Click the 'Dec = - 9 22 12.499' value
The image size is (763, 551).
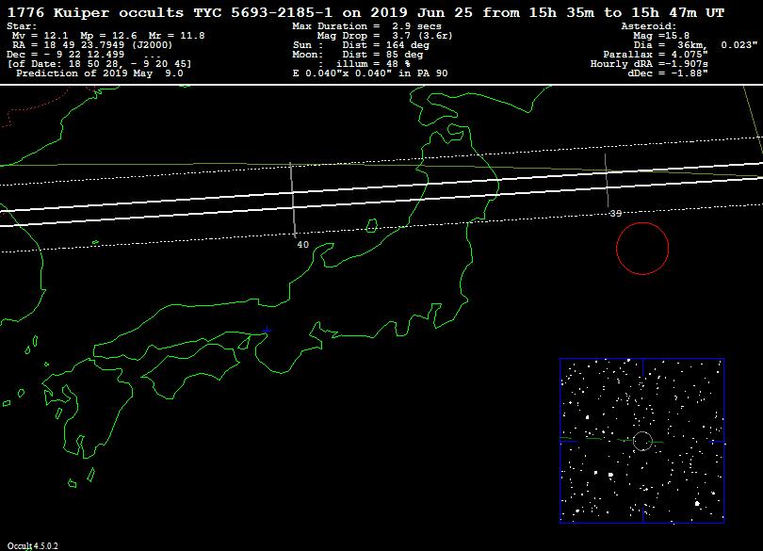[x=65, y=55]
